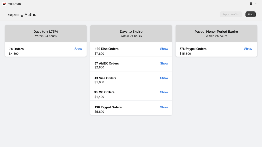Select the Paypal Honor Period Expire header

pyautogui.click(x=216, y=33)
